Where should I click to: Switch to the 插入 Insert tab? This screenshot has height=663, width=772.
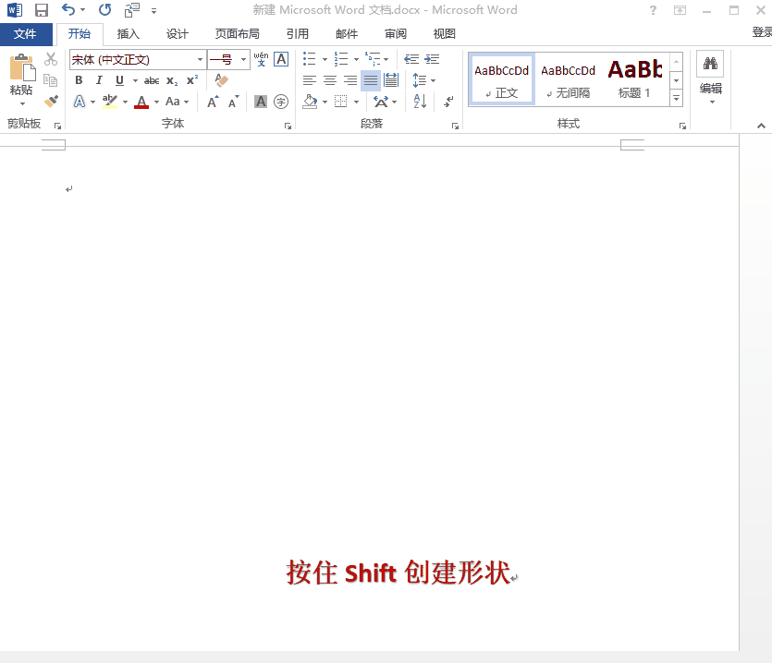coord(129,34)
